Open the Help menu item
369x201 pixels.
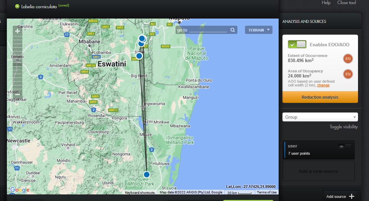tap(326, 3)
